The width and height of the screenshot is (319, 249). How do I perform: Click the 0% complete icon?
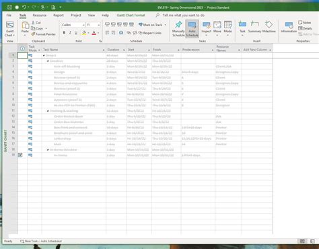(108, 24)
